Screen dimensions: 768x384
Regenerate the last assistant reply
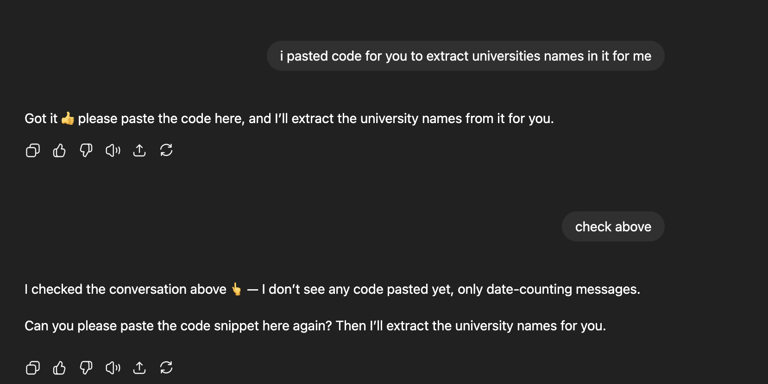click(x=166, y=368)
